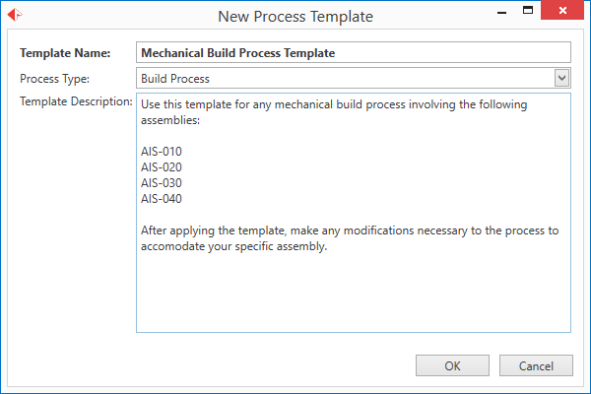Image resolution: width=591 pixels, height=394 pixels.
Task: Place cursor on the AIS-030 line
Action: pos(163,183)
